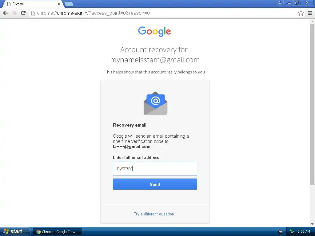Screen dimensions: 315x236
Task: Close the Chrome tab with its X
Action: point(59,4)
